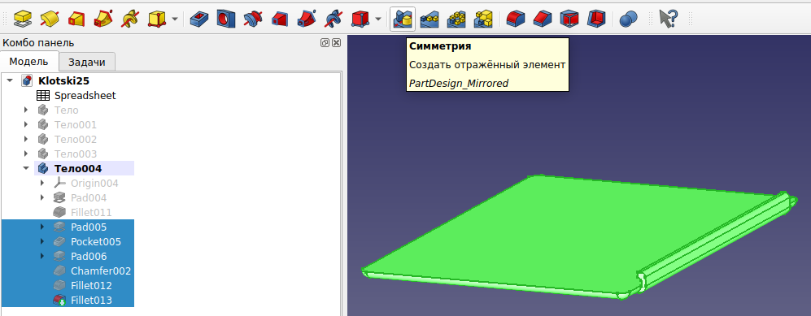Collapse the Тело004 tree node
Screen dimensions: 811x316
point(26,168)
